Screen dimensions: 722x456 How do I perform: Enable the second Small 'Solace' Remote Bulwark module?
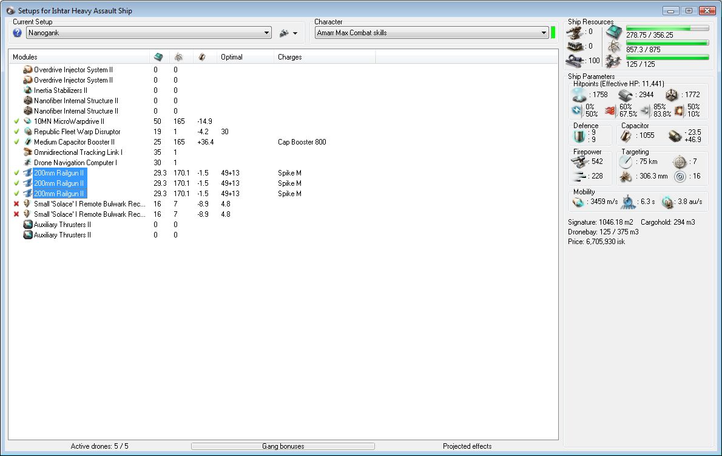[16, 214]
